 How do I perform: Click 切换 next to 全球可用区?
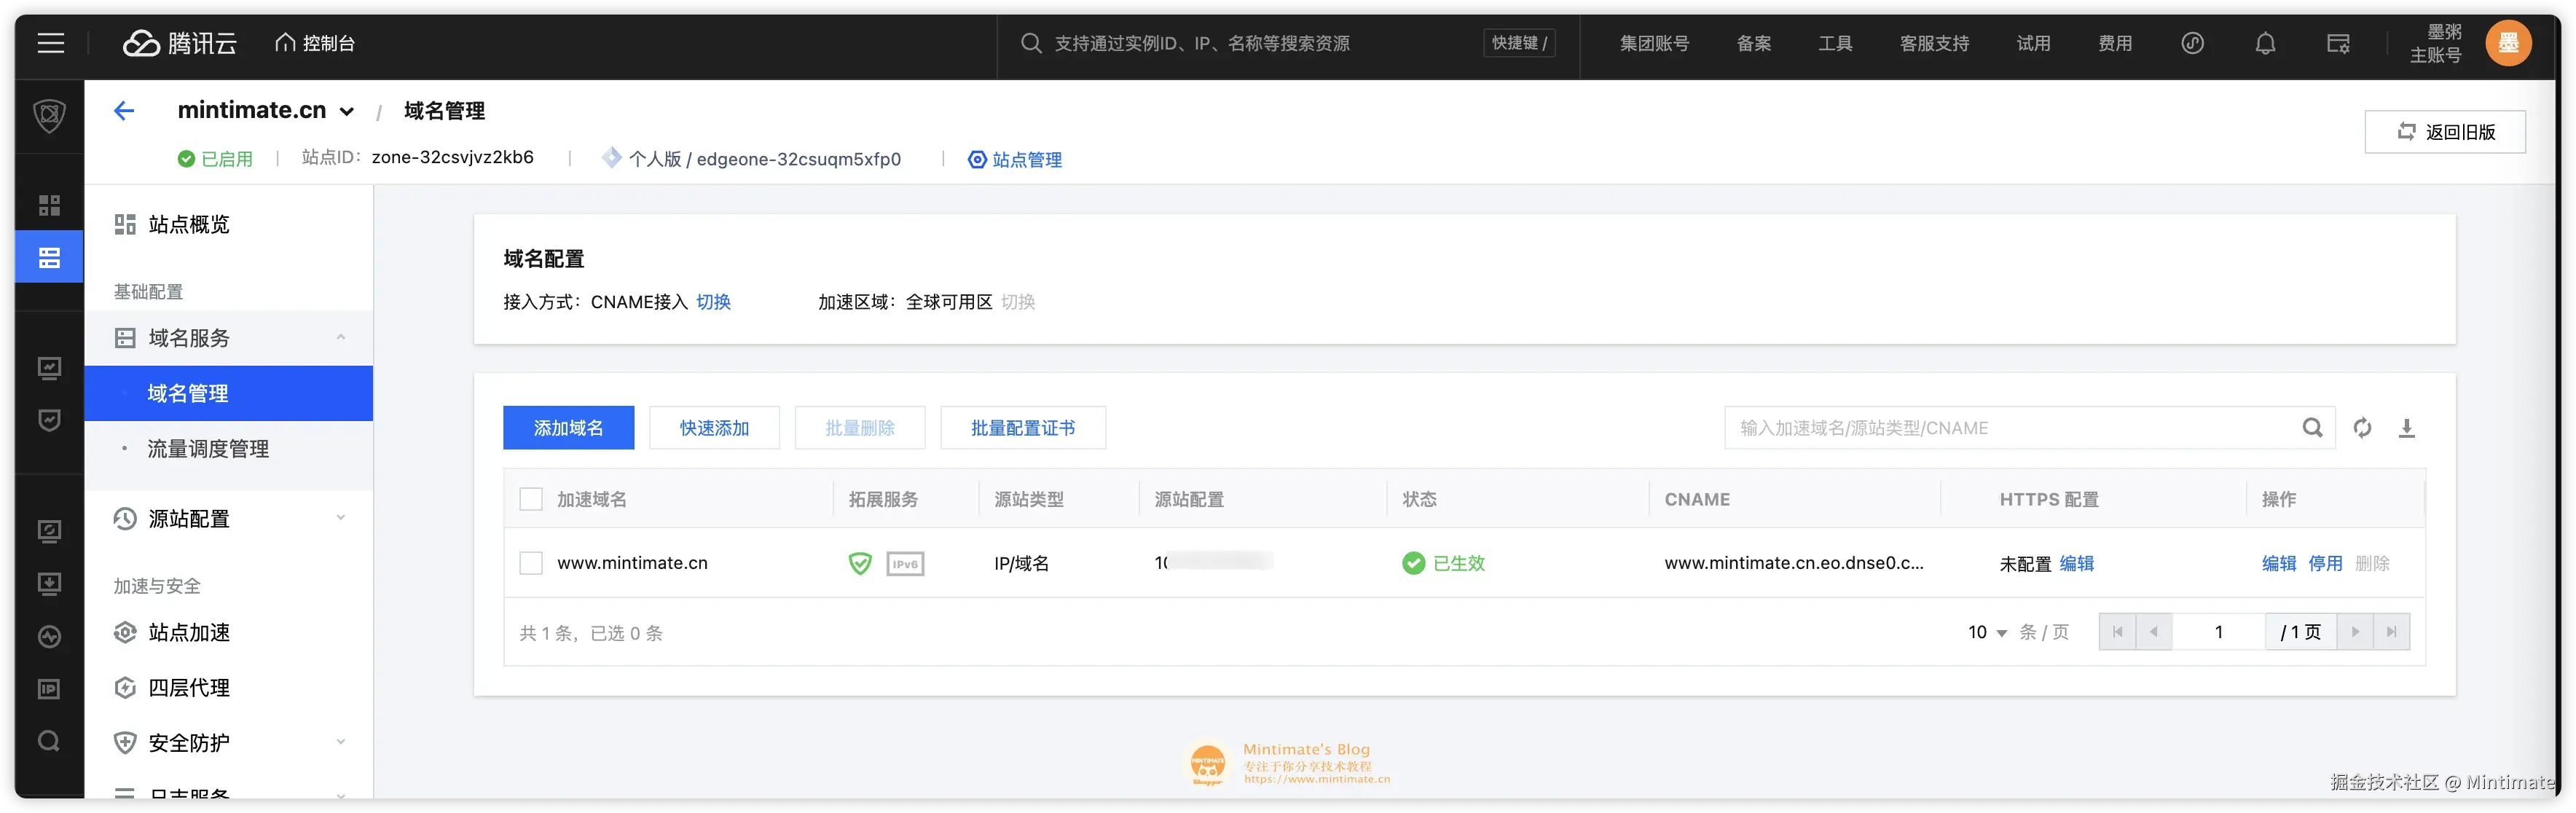1018,302
